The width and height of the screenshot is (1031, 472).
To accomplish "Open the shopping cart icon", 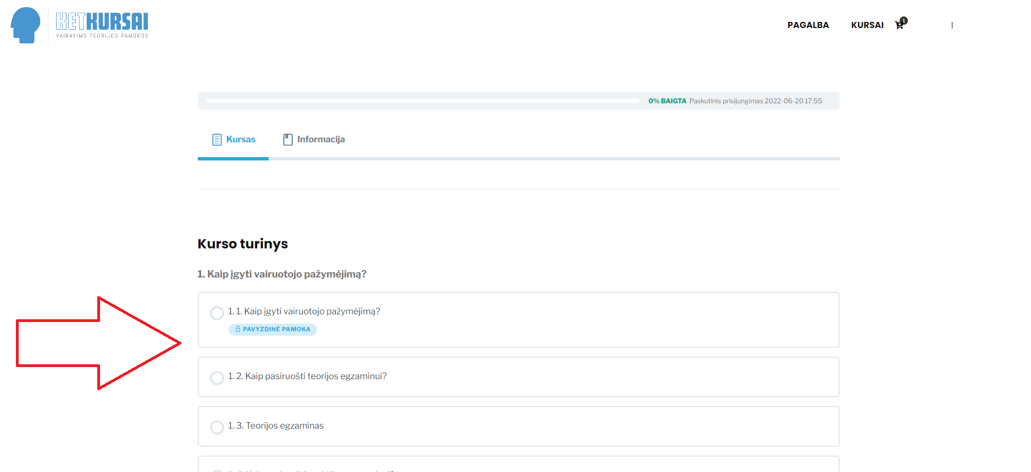I will 899,26.
